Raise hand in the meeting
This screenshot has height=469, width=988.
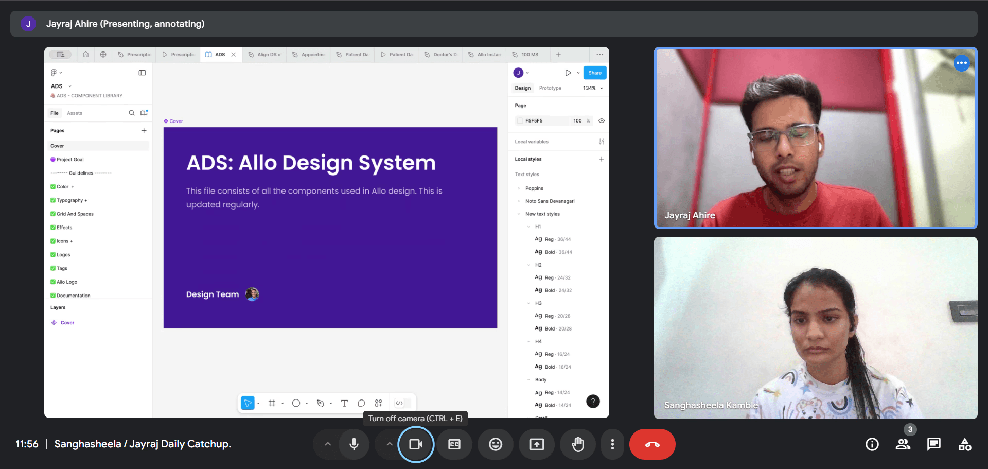[x=578, y=444]
